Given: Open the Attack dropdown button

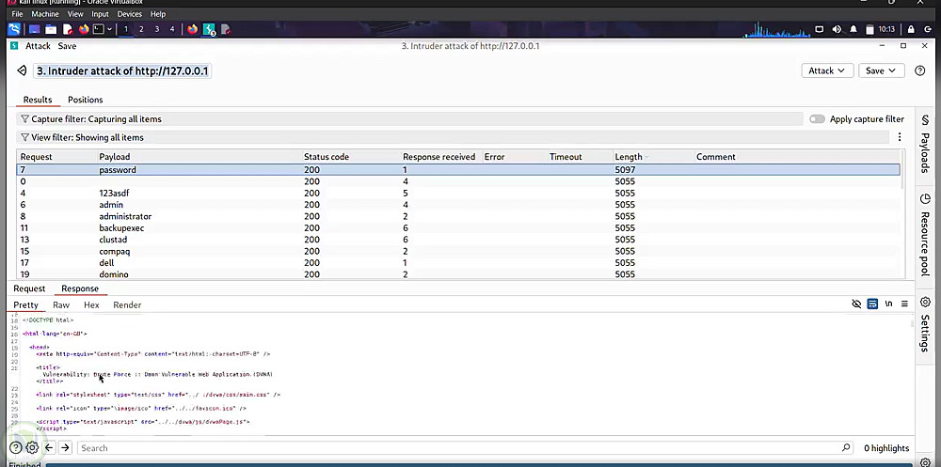Looking at the screenshot, I should click(827, 70).
